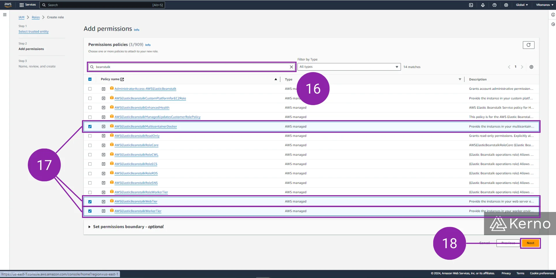
Task: Open the notifications bell
Action: 483,5
